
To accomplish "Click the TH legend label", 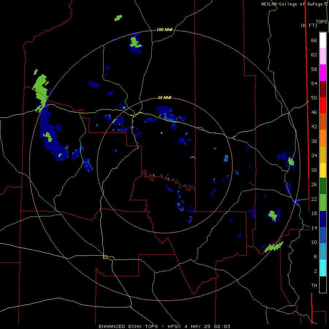I will tap(314, 285).
